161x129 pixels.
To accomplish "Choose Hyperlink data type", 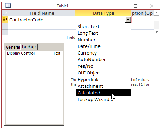I will point(103,80).
